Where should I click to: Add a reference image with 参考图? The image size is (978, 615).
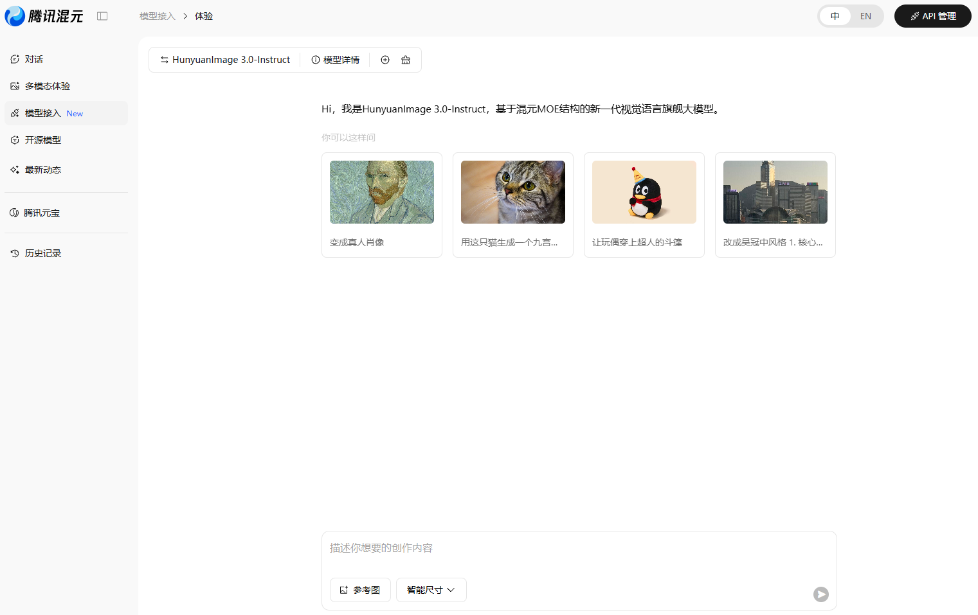point(360,590)
